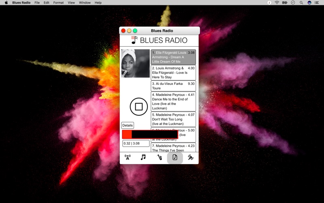Open Notification Center list icon
The height and width of the screenshot is (203, 324).
click(x=317, y=2)
